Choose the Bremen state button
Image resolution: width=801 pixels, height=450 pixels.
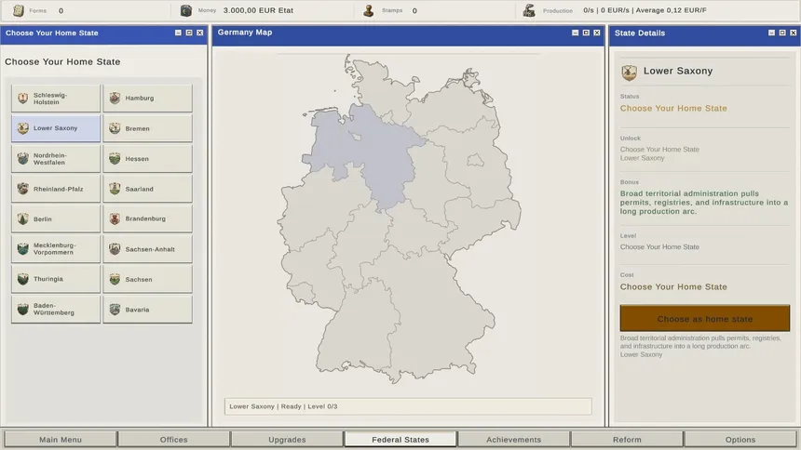coord(148,128)
